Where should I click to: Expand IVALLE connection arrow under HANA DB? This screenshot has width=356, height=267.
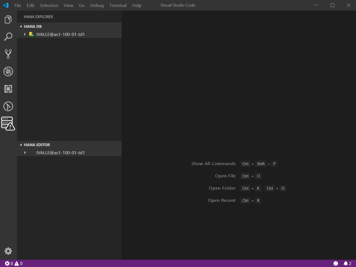(x=25, y=34)
